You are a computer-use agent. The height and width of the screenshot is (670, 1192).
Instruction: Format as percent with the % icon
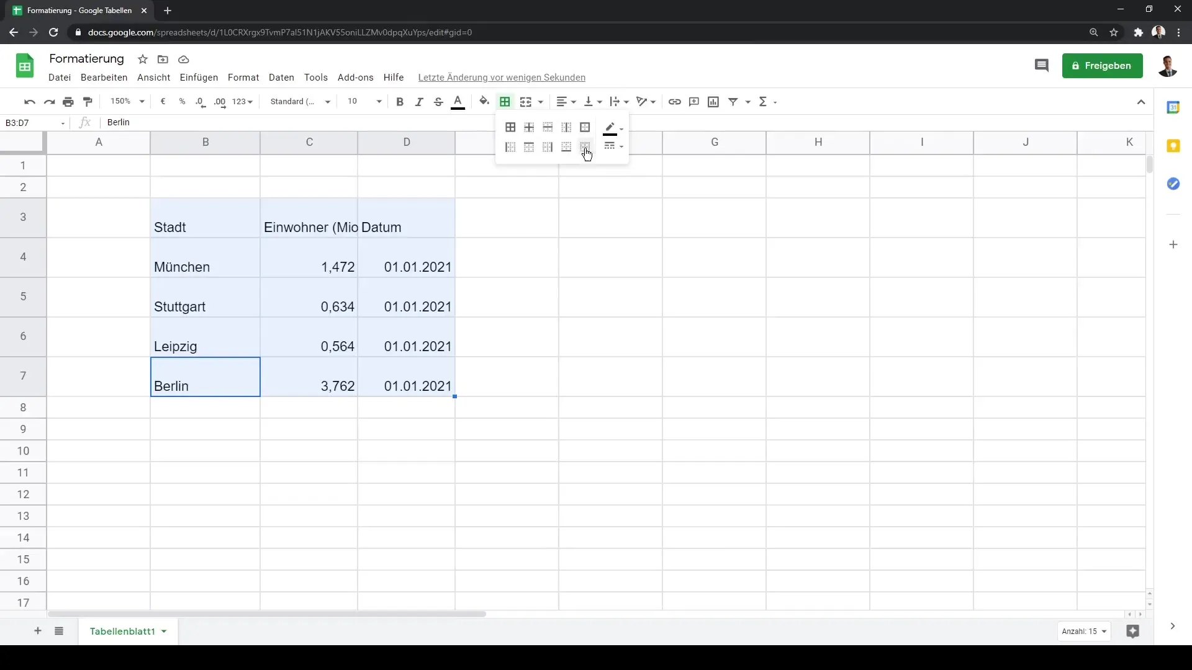(182, 102)
